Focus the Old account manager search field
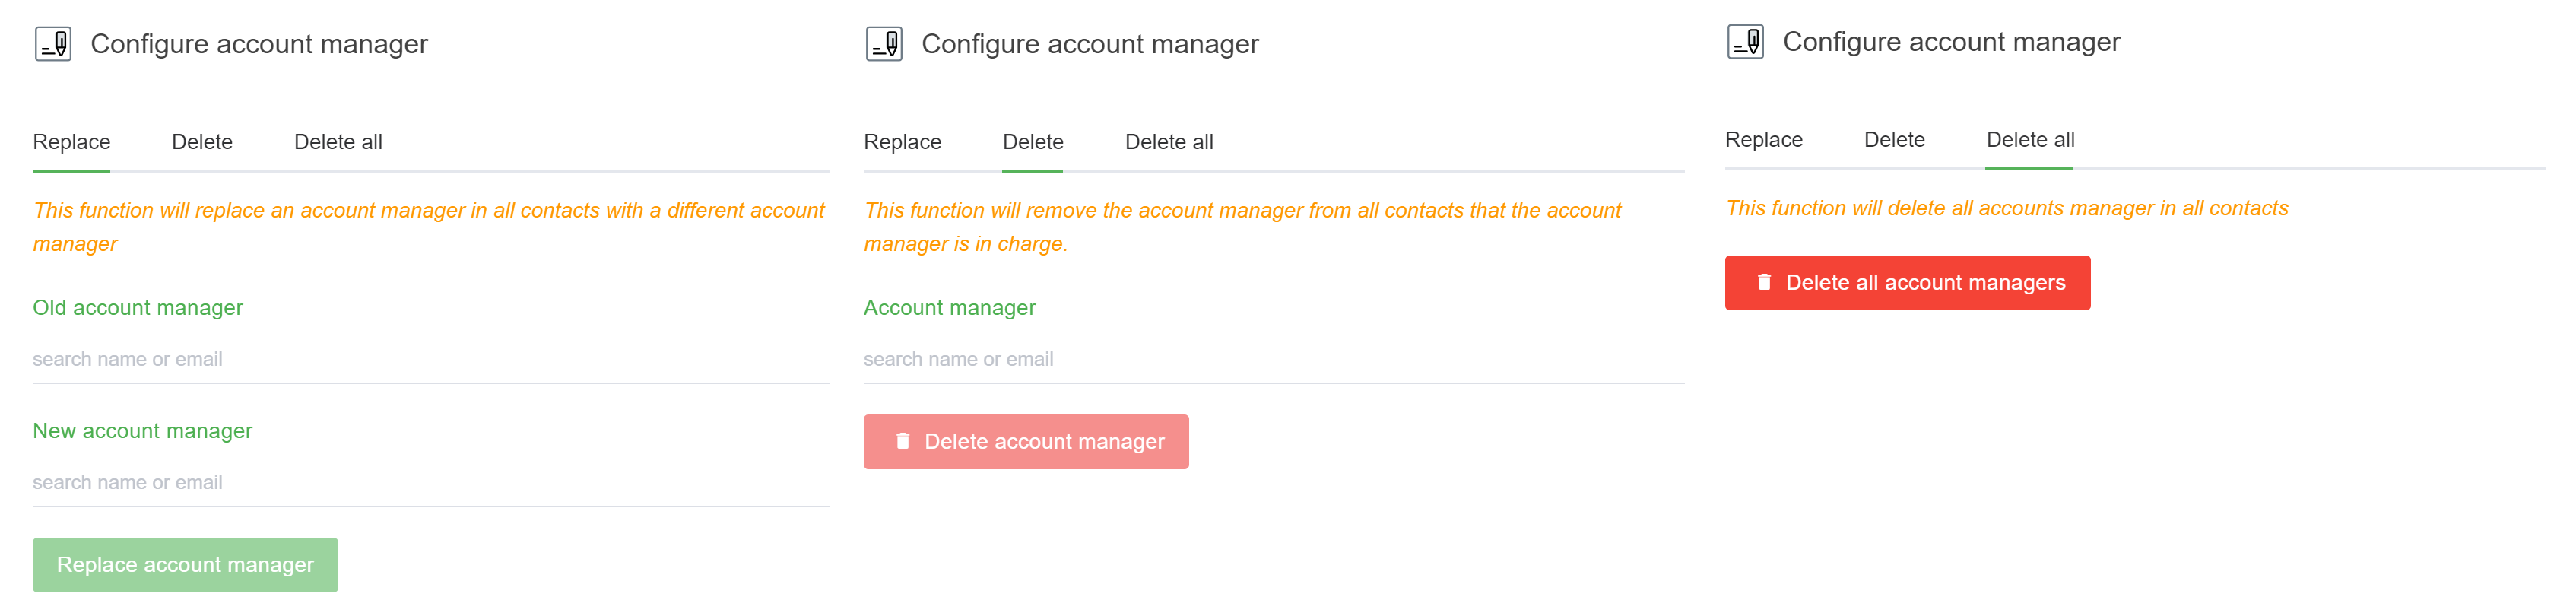This screenshot has width=2576, height=613. pyautogui.click(x=430, y=360)
